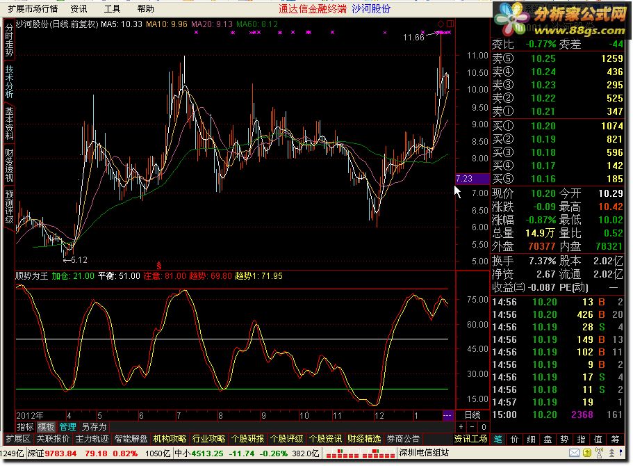Open the 扩展市场行情 menu
The image size is (633, 466).
click(33, 9)
